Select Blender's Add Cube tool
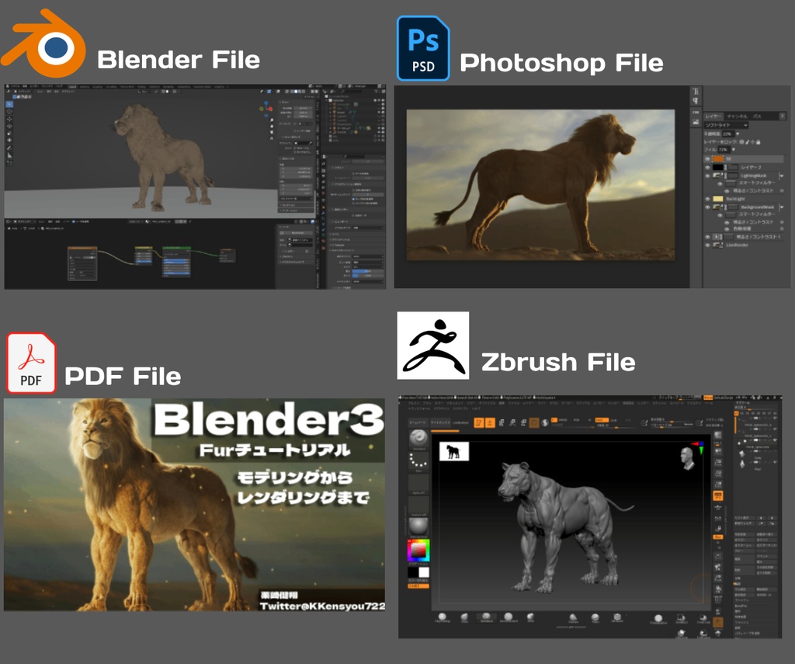Viewport: 795px width, 664px height. 9,163
